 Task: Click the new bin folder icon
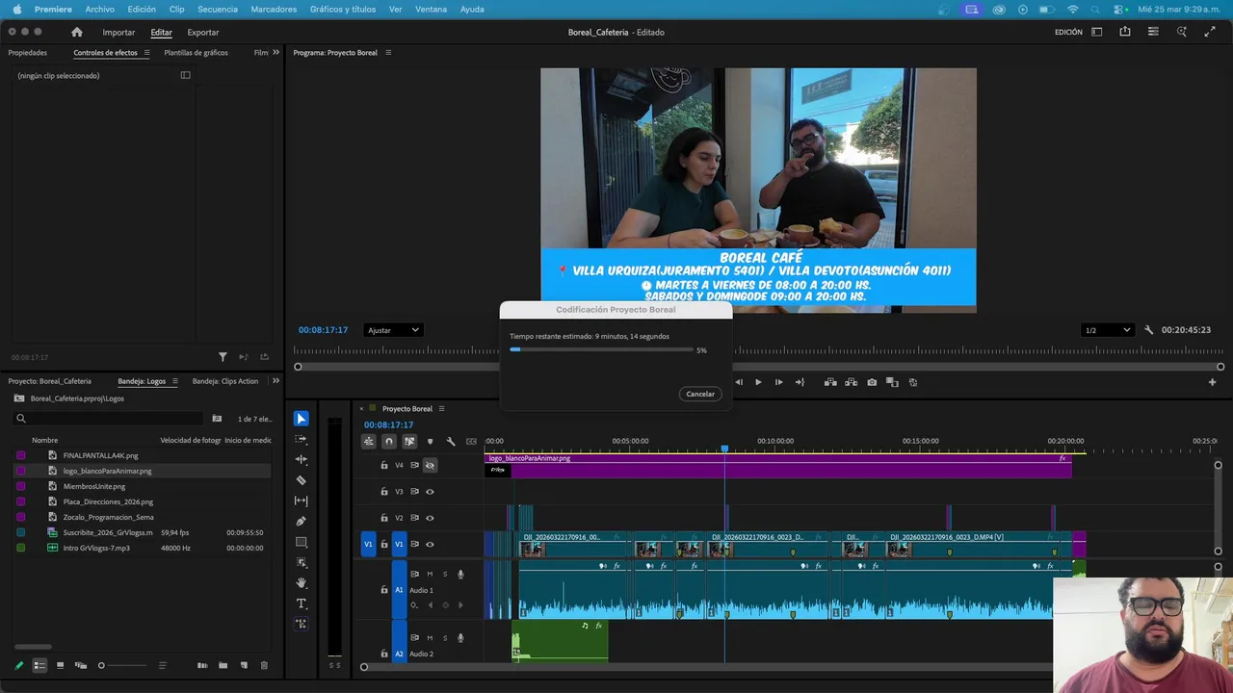point(223,665)
